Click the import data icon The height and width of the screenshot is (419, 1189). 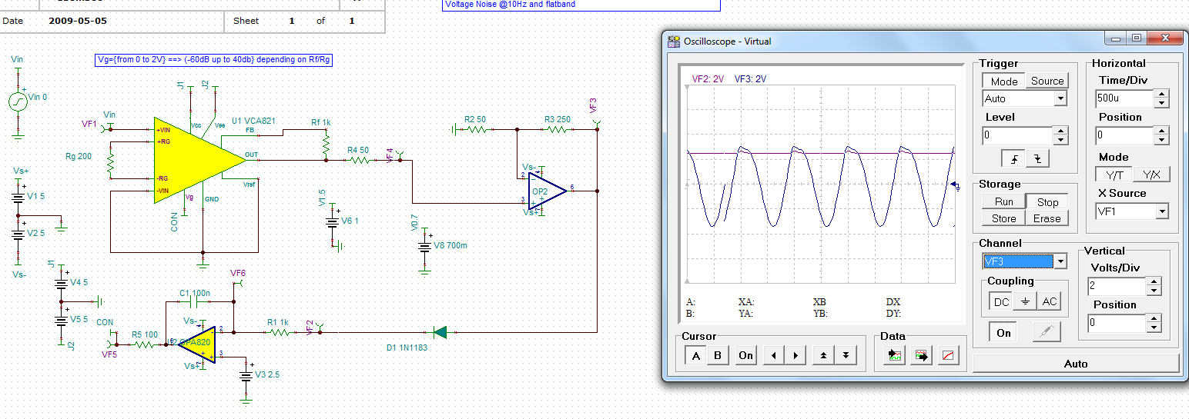893,356
